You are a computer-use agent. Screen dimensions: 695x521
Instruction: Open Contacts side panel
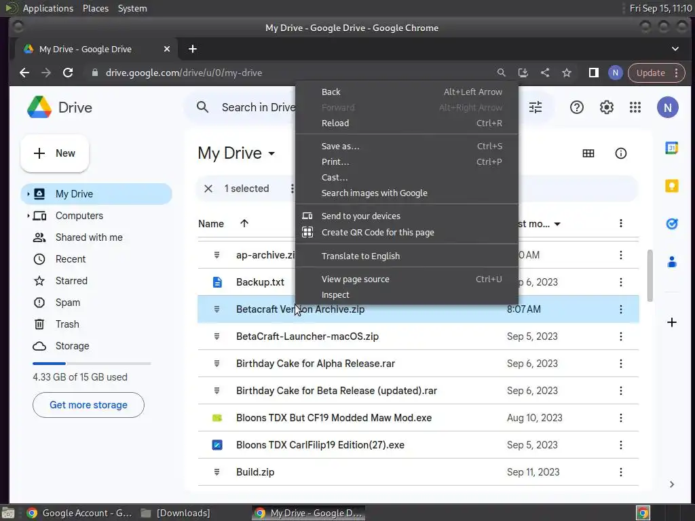click(671, 262)
